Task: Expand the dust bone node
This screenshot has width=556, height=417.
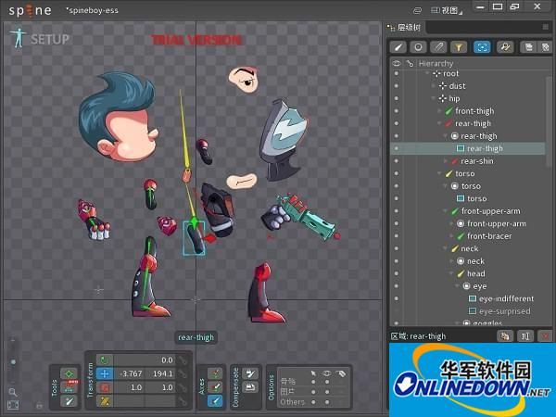Action: pyautogui.click(x=434, y=86)
